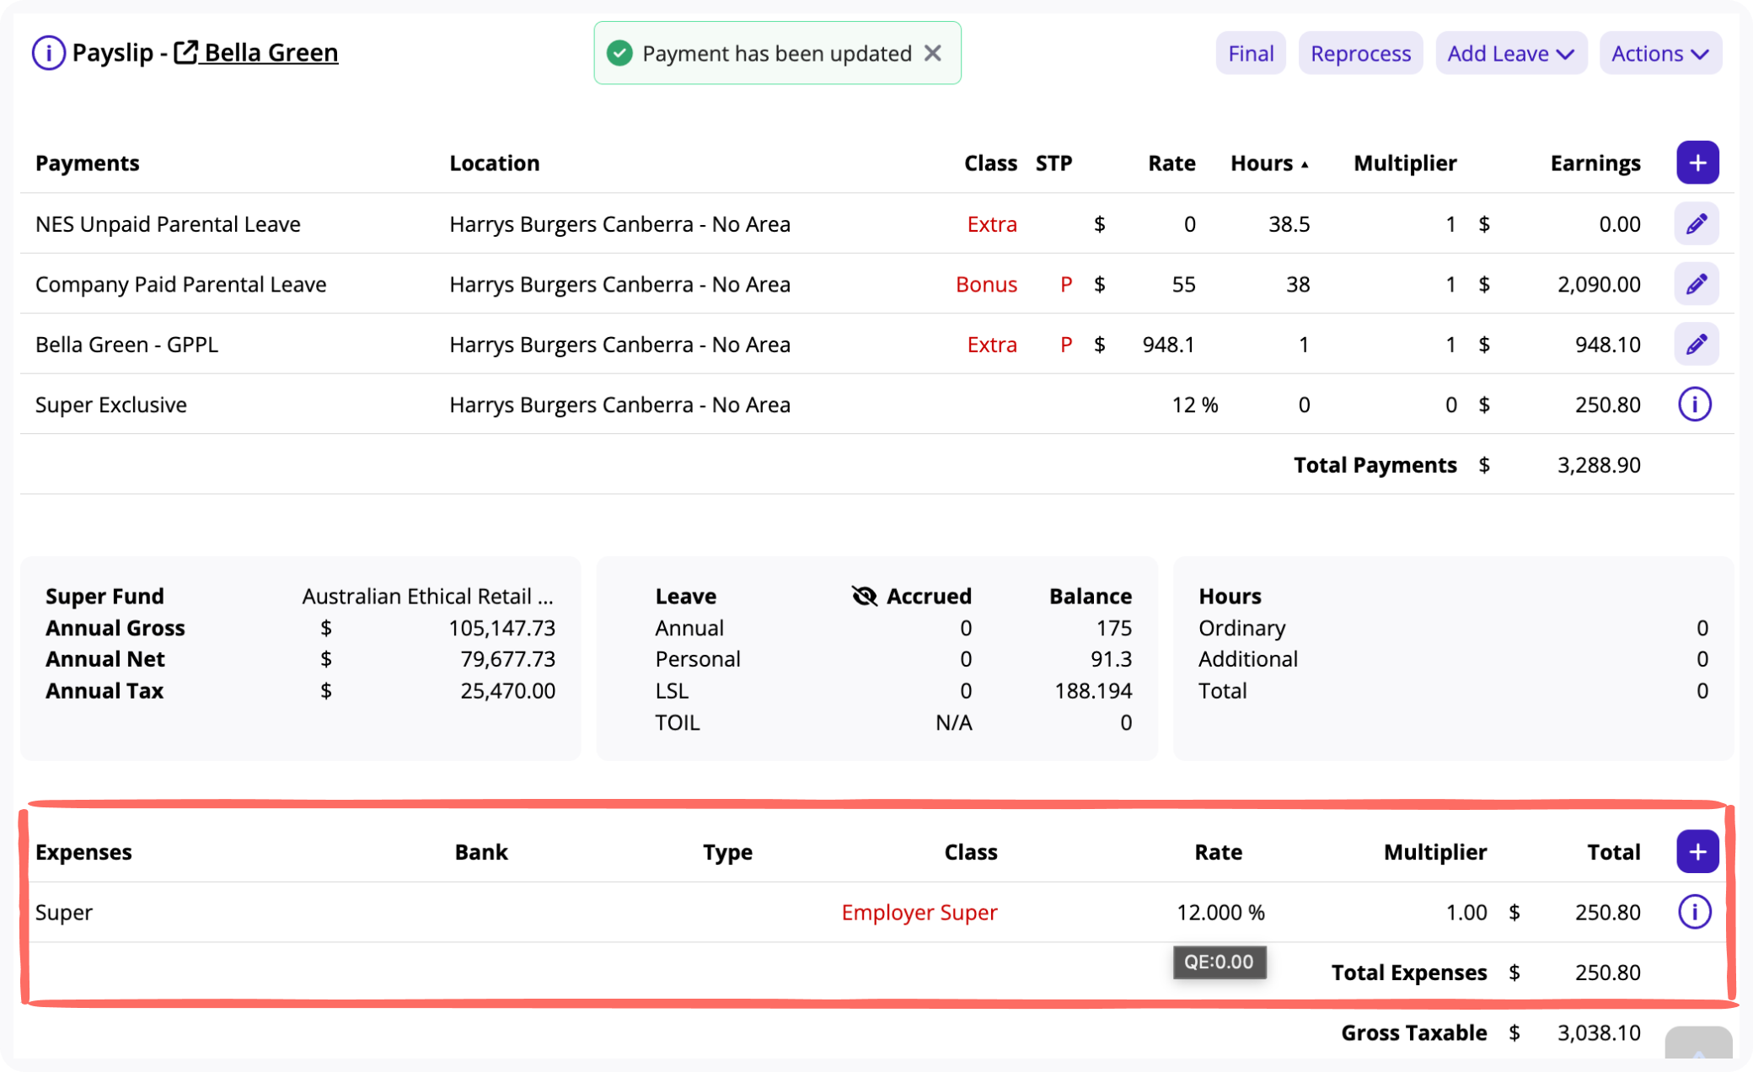Edit NES Unpaid Parental Leave payment
This screenshot has height=1072, width=1753.
pyautogui.click(x=1697, y=223)
